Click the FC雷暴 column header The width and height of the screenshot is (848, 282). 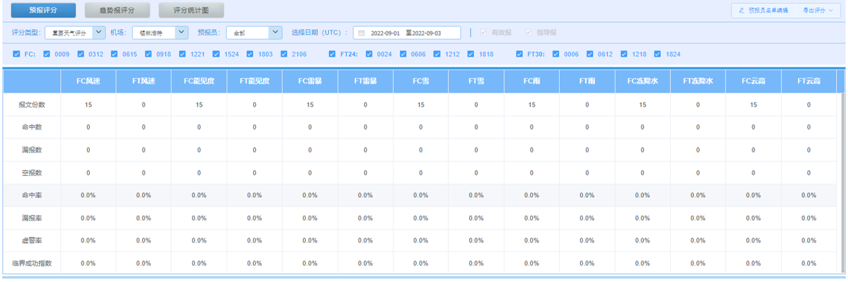point(310,81)
